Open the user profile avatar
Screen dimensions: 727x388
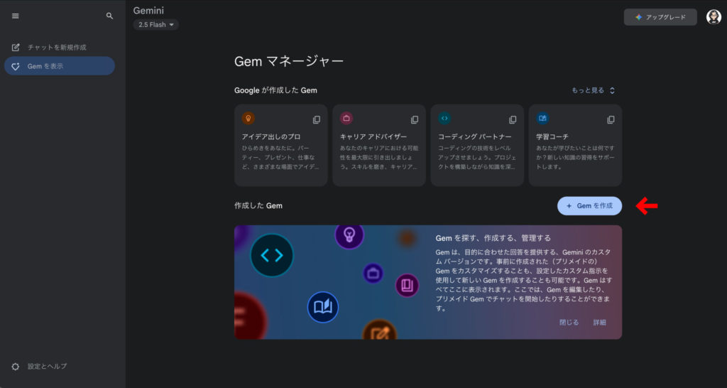[x=714, y=17]
